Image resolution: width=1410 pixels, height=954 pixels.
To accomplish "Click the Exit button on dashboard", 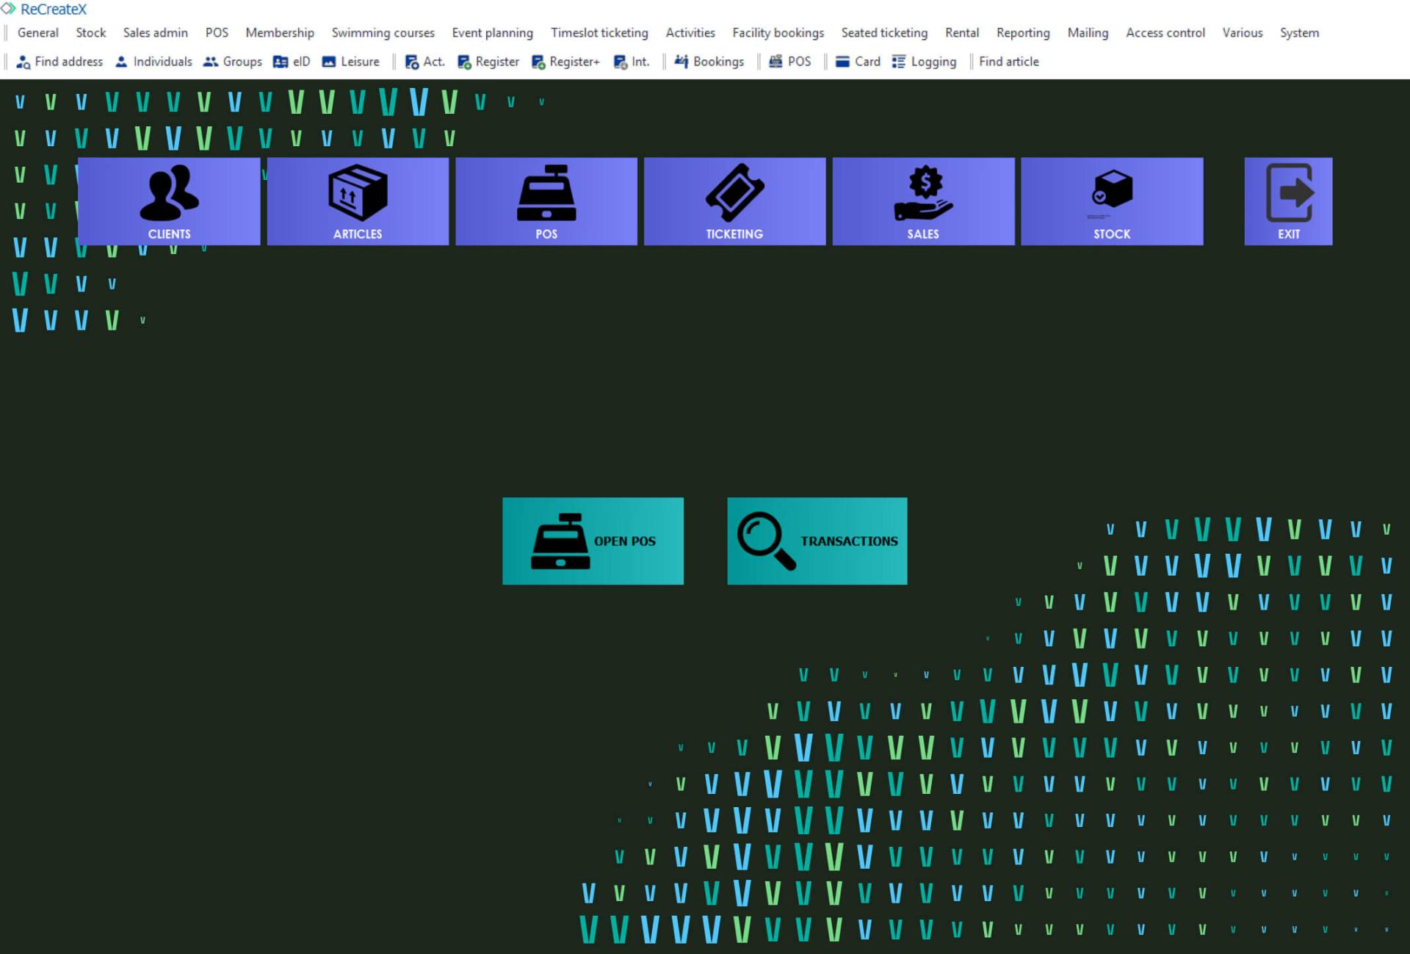I will click(x=1287, y=200).
